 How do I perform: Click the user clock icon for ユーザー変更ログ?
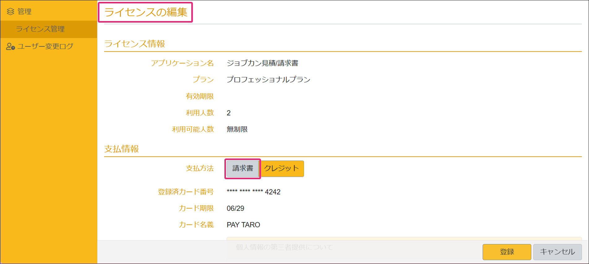tap(11, 46)
